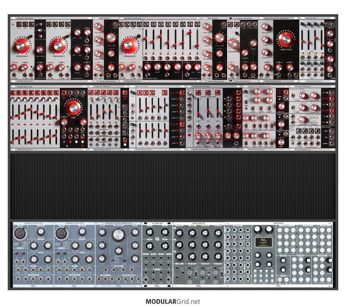Click the POT 1 knob on SINFONION

(283, 261)
